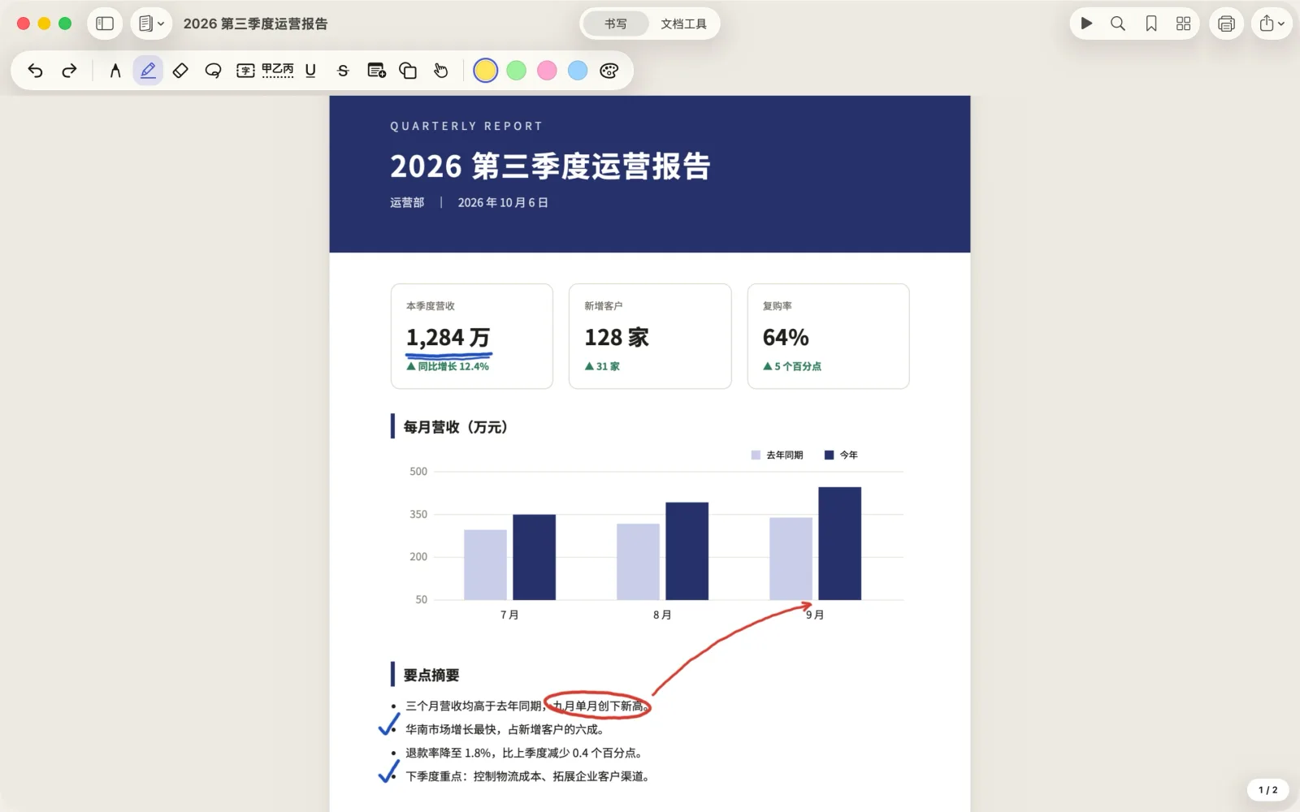Open the page view mode dropdown
1300x812 pixels.
[151, 24]
